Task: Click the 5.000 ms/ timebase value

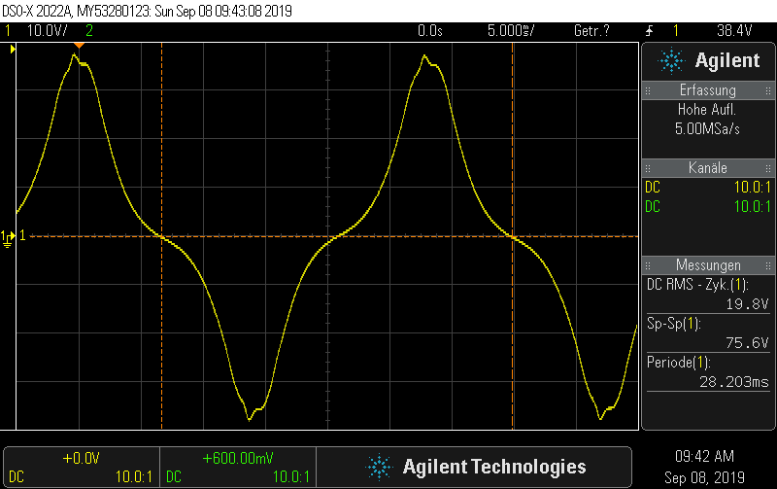Action: [511, 31]
